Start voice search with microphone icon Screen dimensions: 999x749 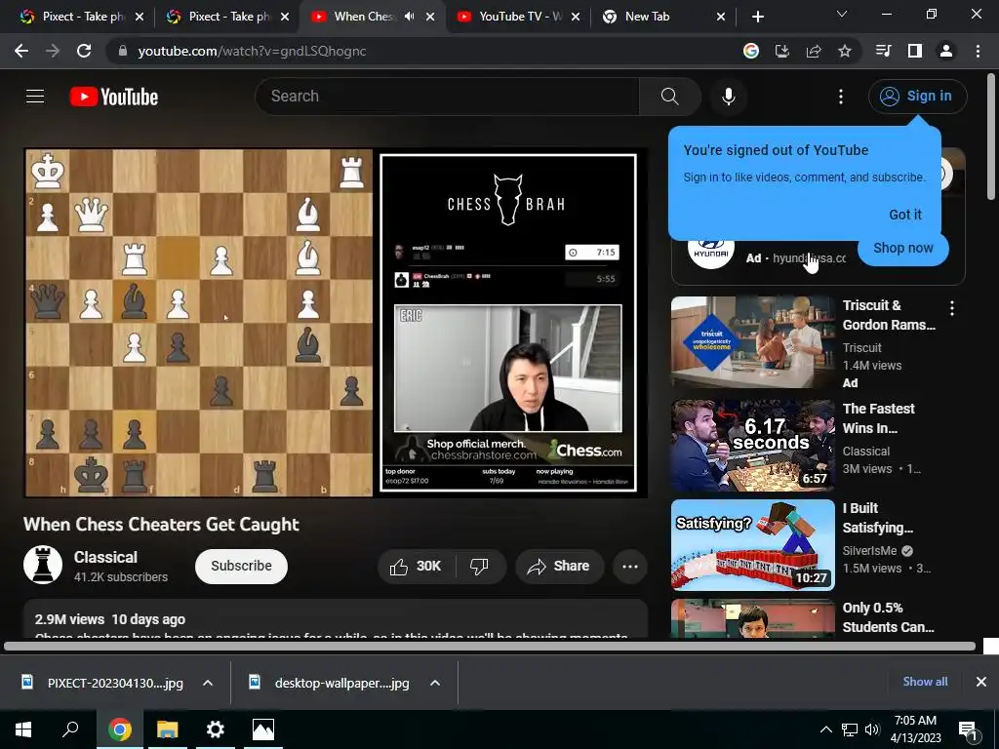tap(729, 97)
